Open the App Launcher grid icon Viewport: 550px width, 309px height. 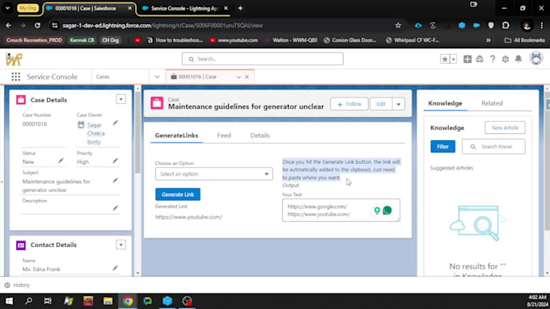click(x=16, y=77)
